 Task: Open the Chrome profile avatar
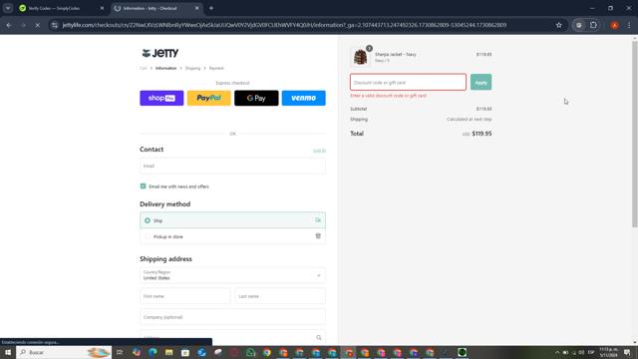click(614, 25)
